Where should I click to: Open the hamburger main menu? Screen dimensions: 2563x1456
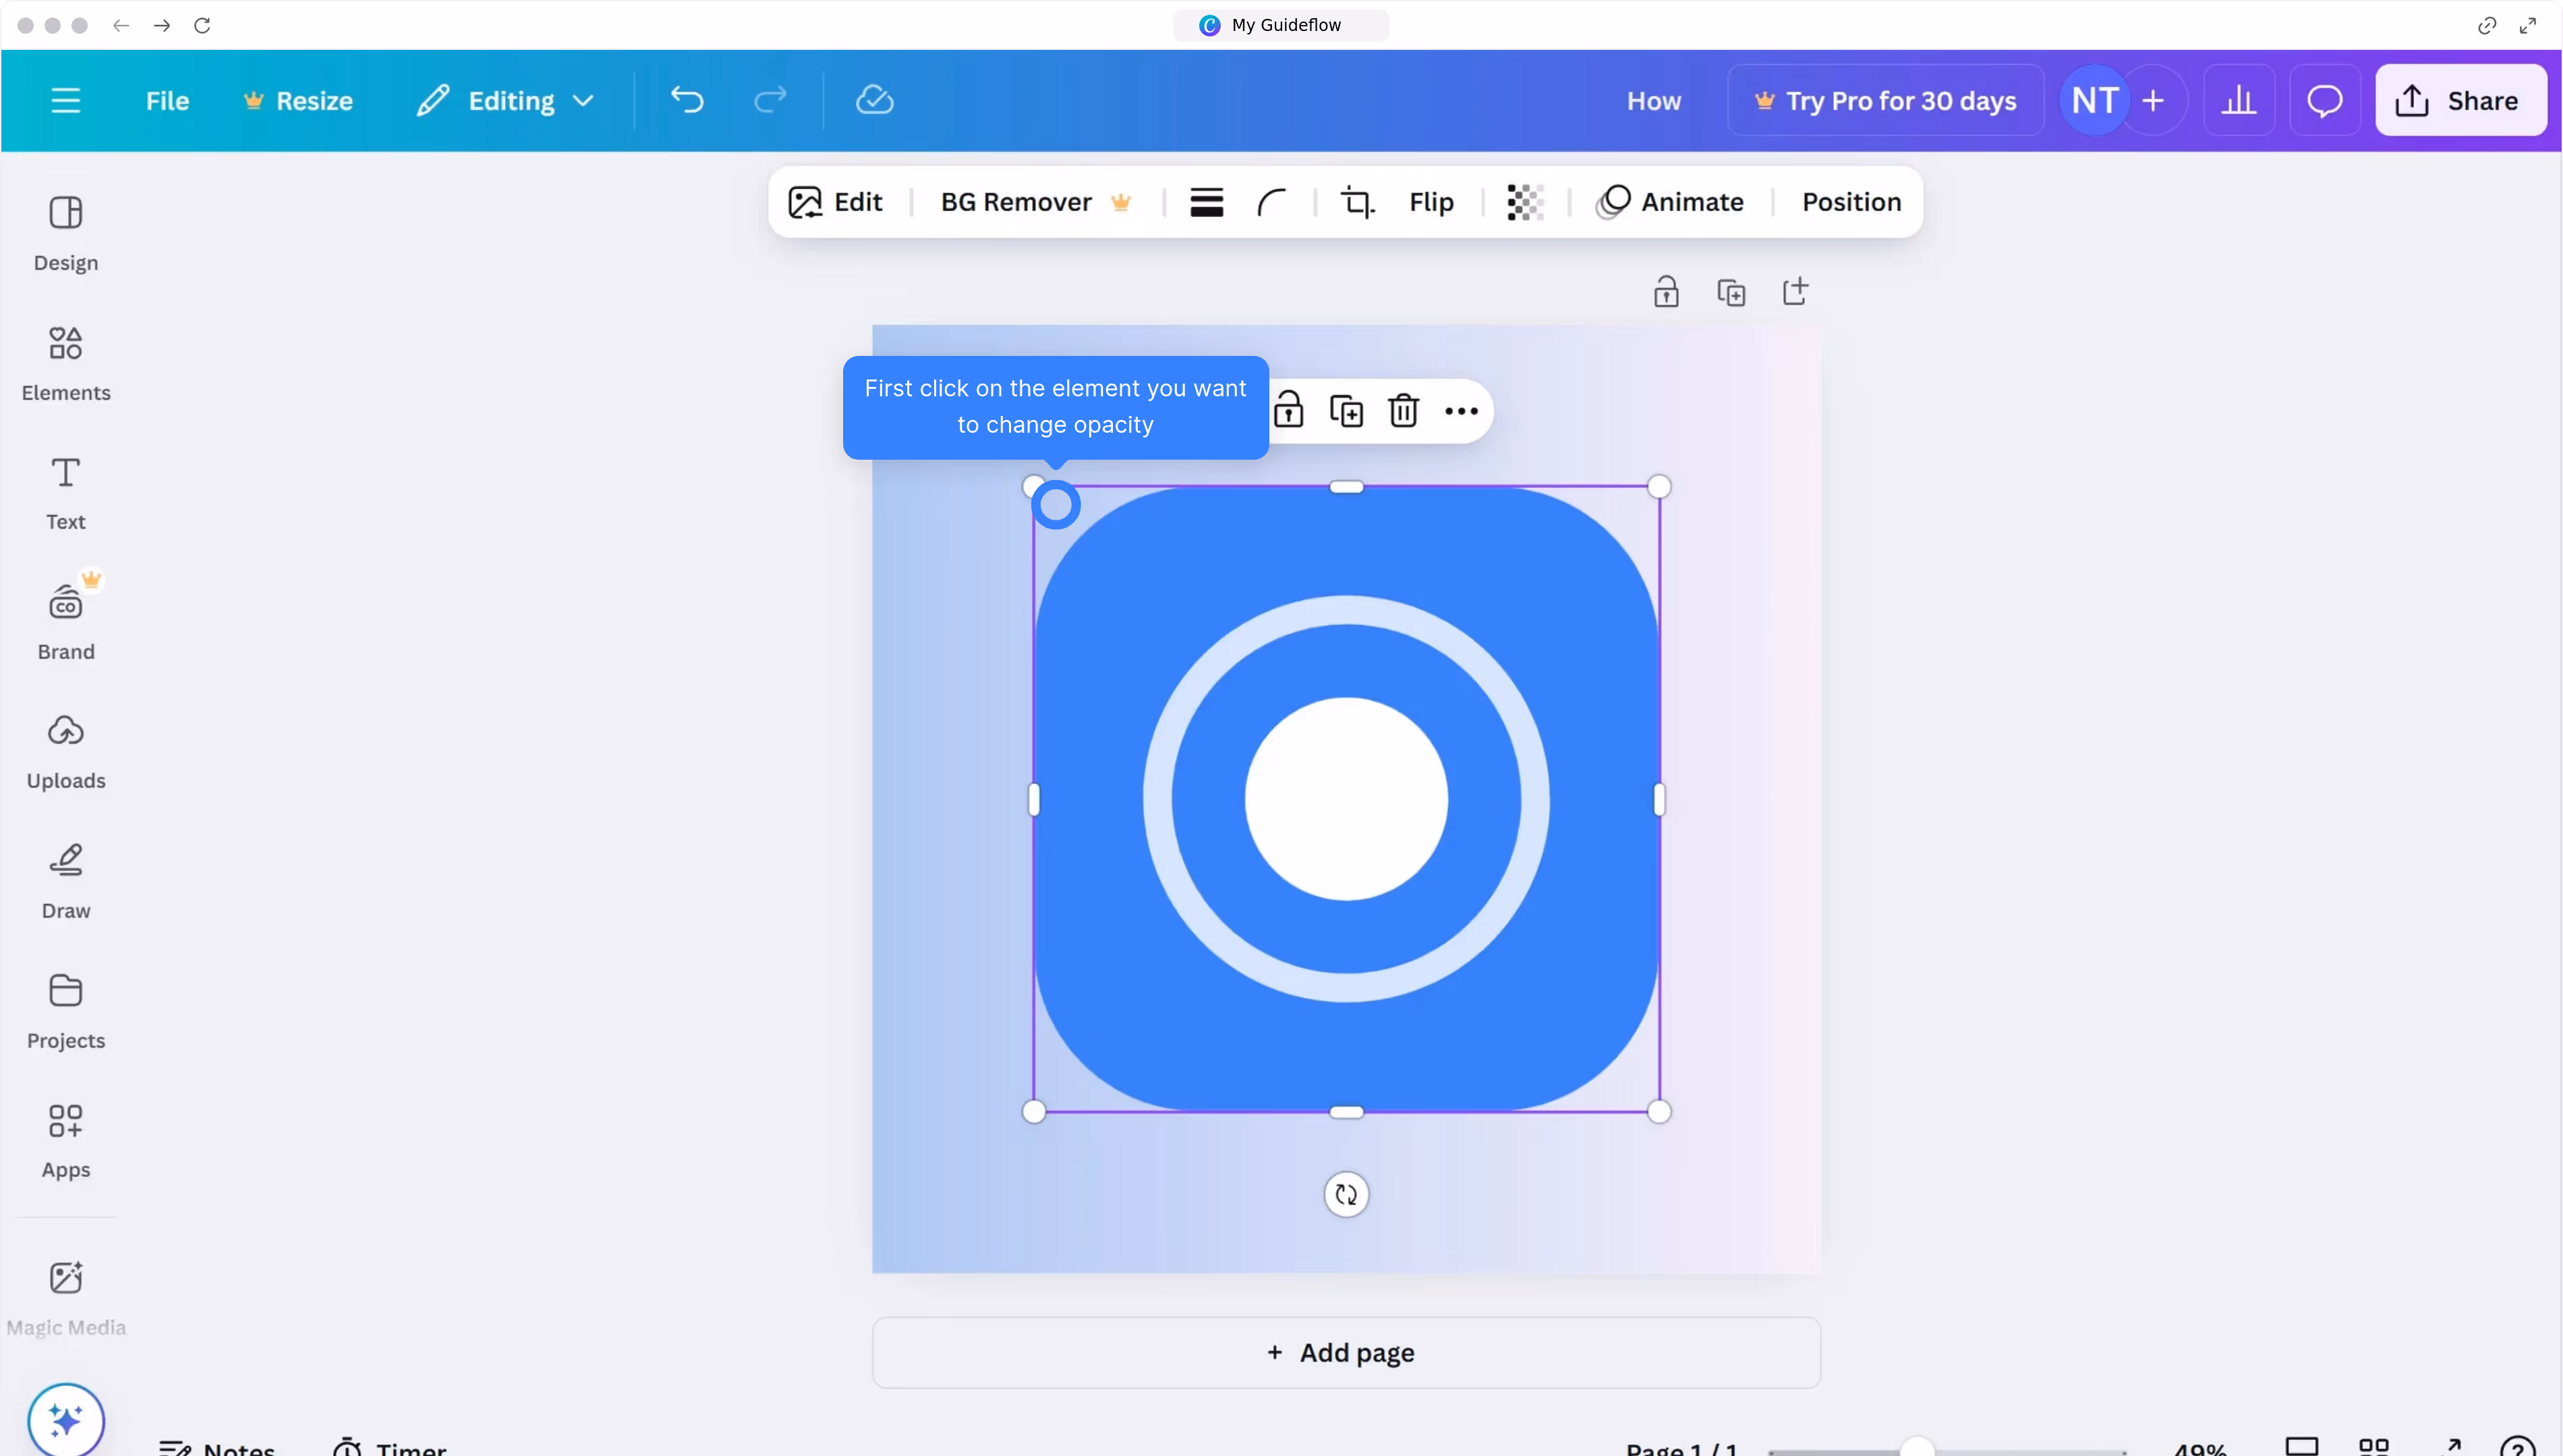pyautogui.click(x=66, y=100)
